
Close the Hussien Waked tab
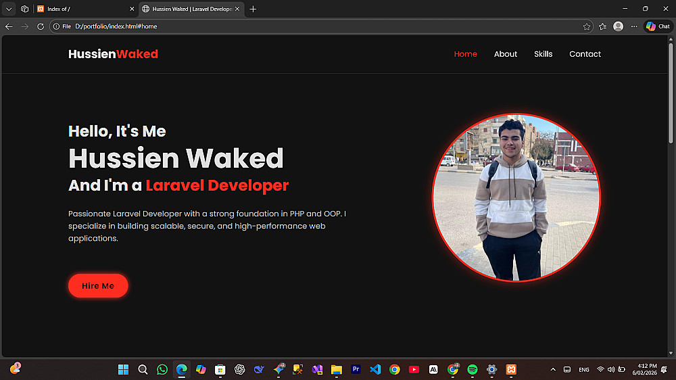coord(237,9)
